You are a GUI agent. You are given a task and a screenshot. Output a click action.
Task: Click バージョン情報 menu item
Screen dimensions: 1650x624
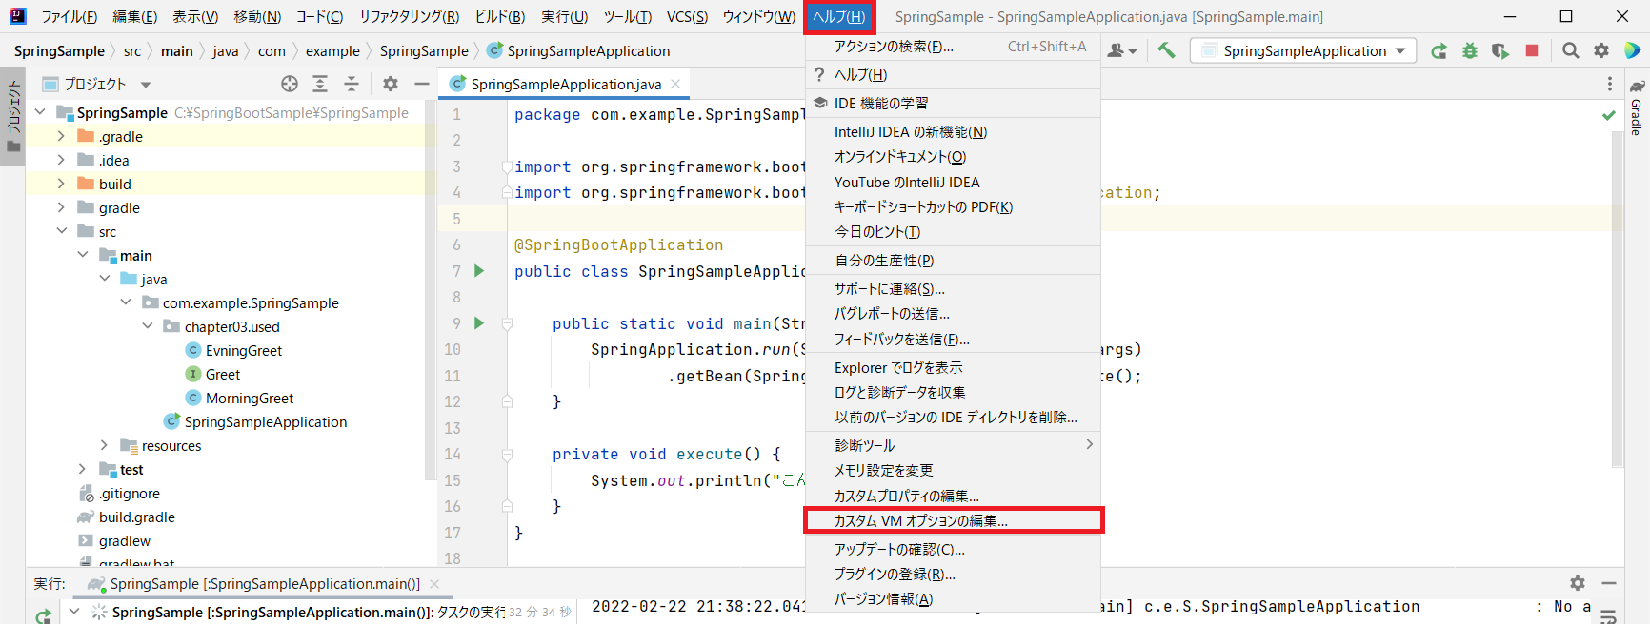(953, 598)
